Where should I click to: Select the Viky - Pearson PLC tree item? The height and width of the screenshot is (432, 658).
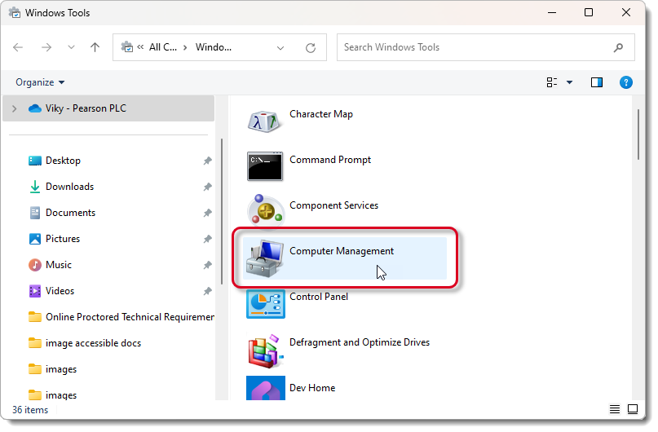coord(109,109)
